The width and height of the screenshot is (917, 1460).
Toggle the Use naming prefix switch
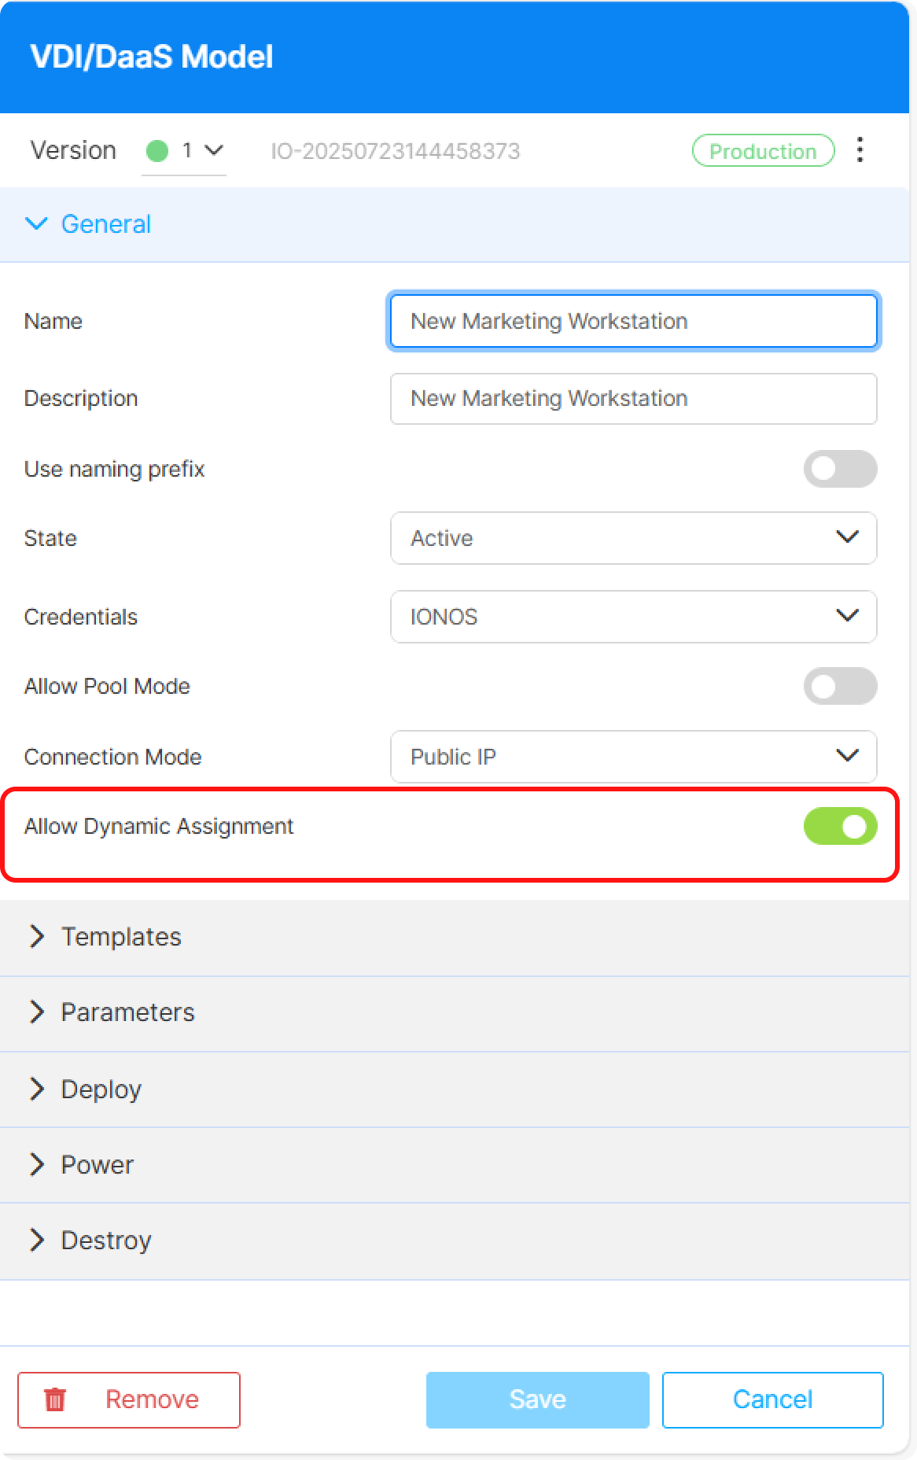[839, 469]
